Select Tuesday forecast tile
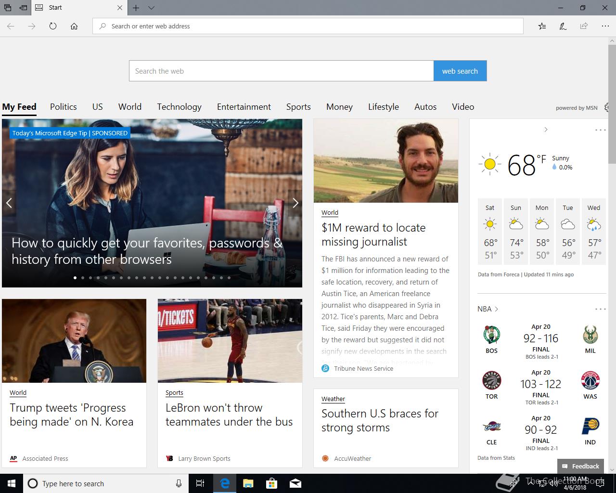Viewport: 616px width, 493px height. coord(568,232)
